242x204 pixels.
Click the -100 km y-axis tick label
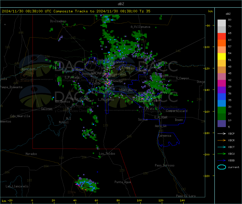[206, 47]
